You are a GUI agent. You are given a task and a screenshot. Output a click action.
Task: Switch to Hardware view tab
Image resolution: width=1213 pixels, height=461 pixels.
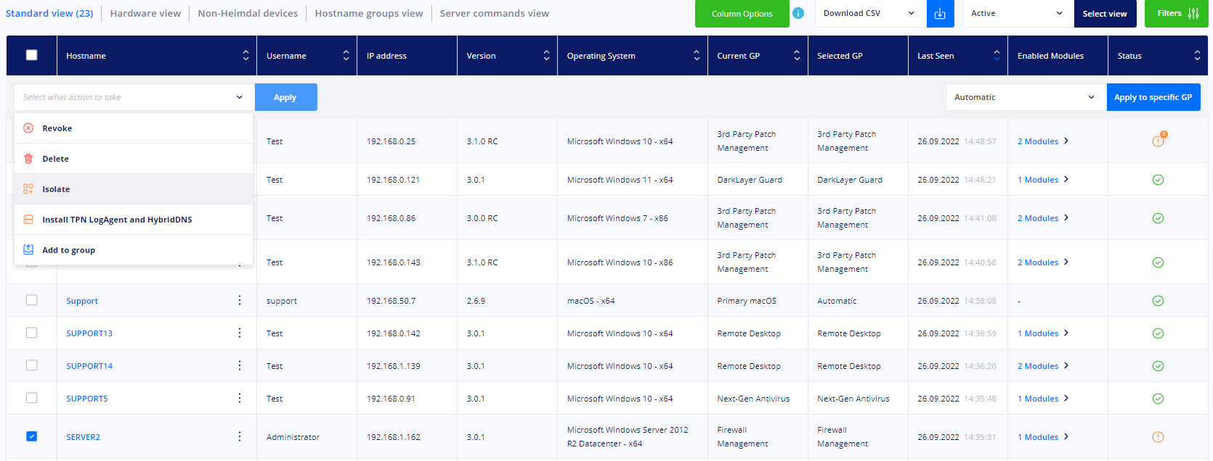click(145, 13)
